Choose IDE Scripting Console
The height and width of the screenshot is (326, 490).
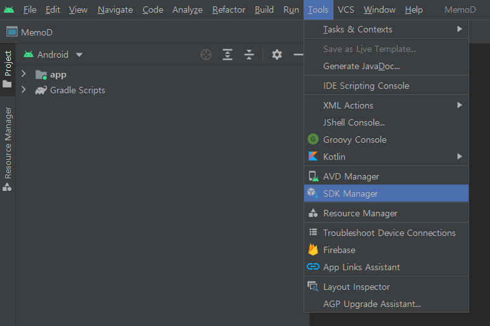pyautogui.click(x=386, y=86)
